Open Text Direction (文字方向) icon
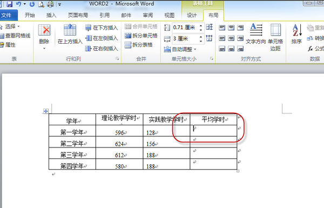Image resolution: width=324 pixels, height=208 pixels. coord(256,30)
